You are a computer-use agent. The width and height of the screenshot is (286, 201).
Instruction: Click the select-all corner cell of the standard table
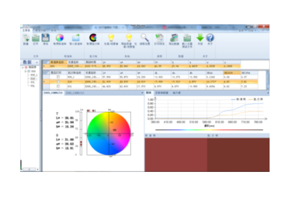(x=46, y=62)
